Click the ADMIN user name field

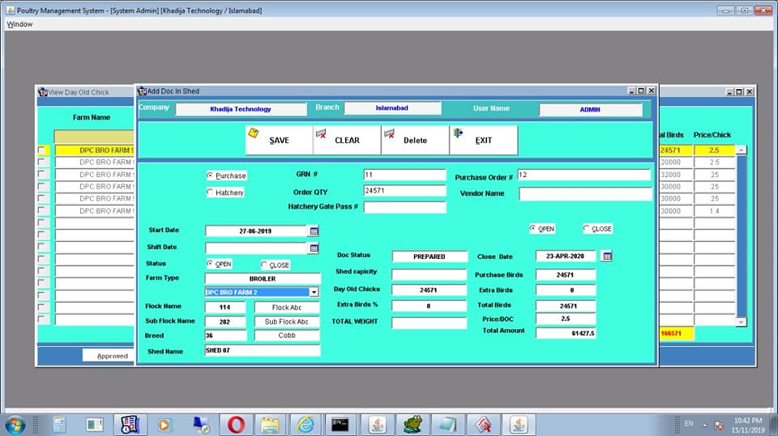point(591,109)
